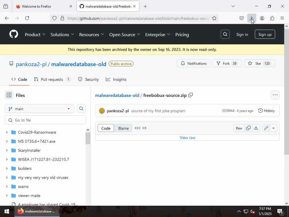289x217 pixels.
Task: Open a new tab with plus button
Action: pos(145,6)
